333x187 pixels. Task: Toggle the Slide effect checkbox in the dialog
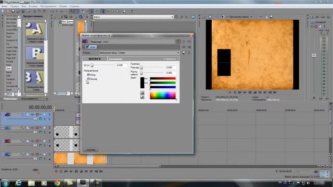tap(87, 47)
